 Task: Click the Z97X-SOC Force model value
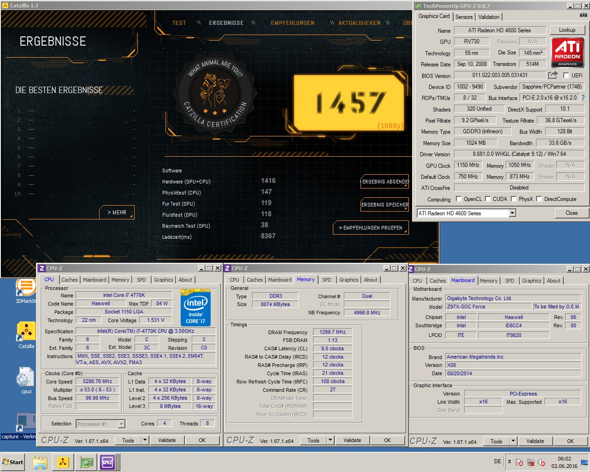coord(489,307)
